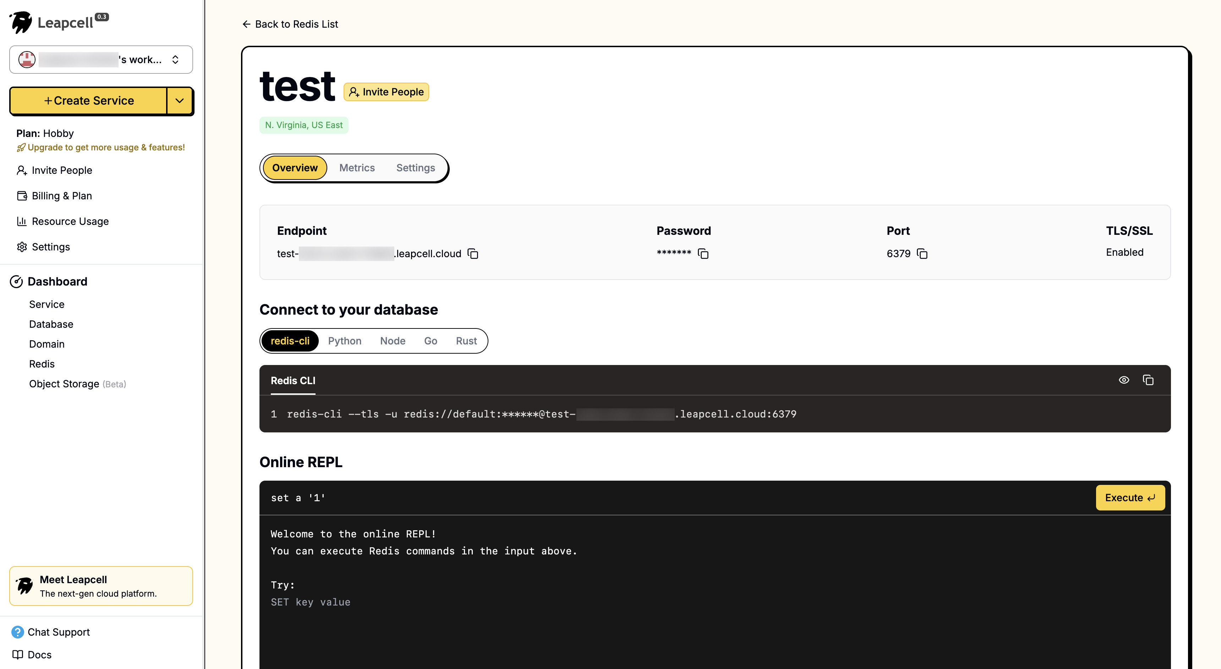Image resolution: width=1221 pixels, height=669 pixels.
Task: Go back to Redis List
Action: coord(290,24)
